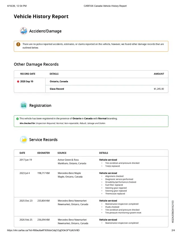
Task: Click the RECORD DATE column header
Action: click(28, 74)
